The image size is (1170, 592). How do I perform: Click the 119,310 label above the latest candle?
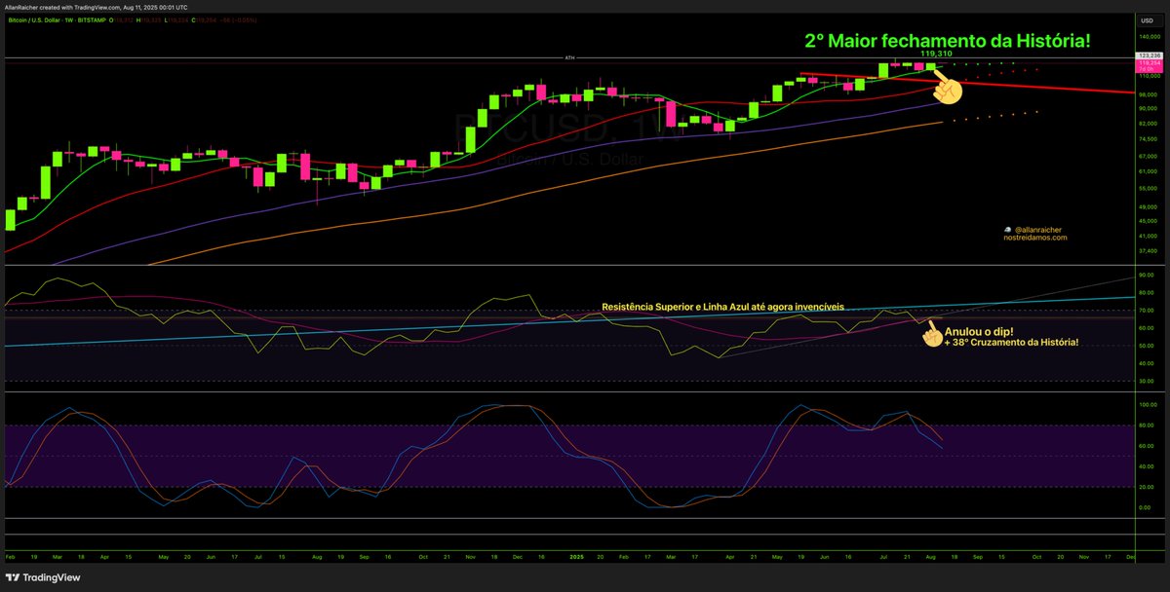[936, 55]
